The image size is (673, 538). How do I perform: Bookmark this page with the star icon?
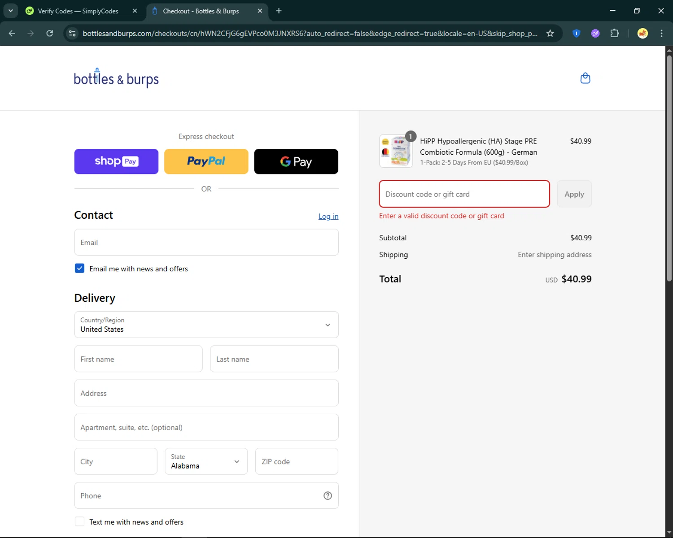(x=550, y=33)
